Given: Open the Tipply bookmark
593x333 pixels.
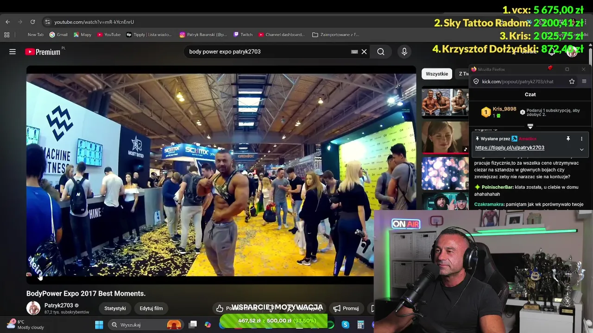Looking at the screenshot, I should click(149, 35).
